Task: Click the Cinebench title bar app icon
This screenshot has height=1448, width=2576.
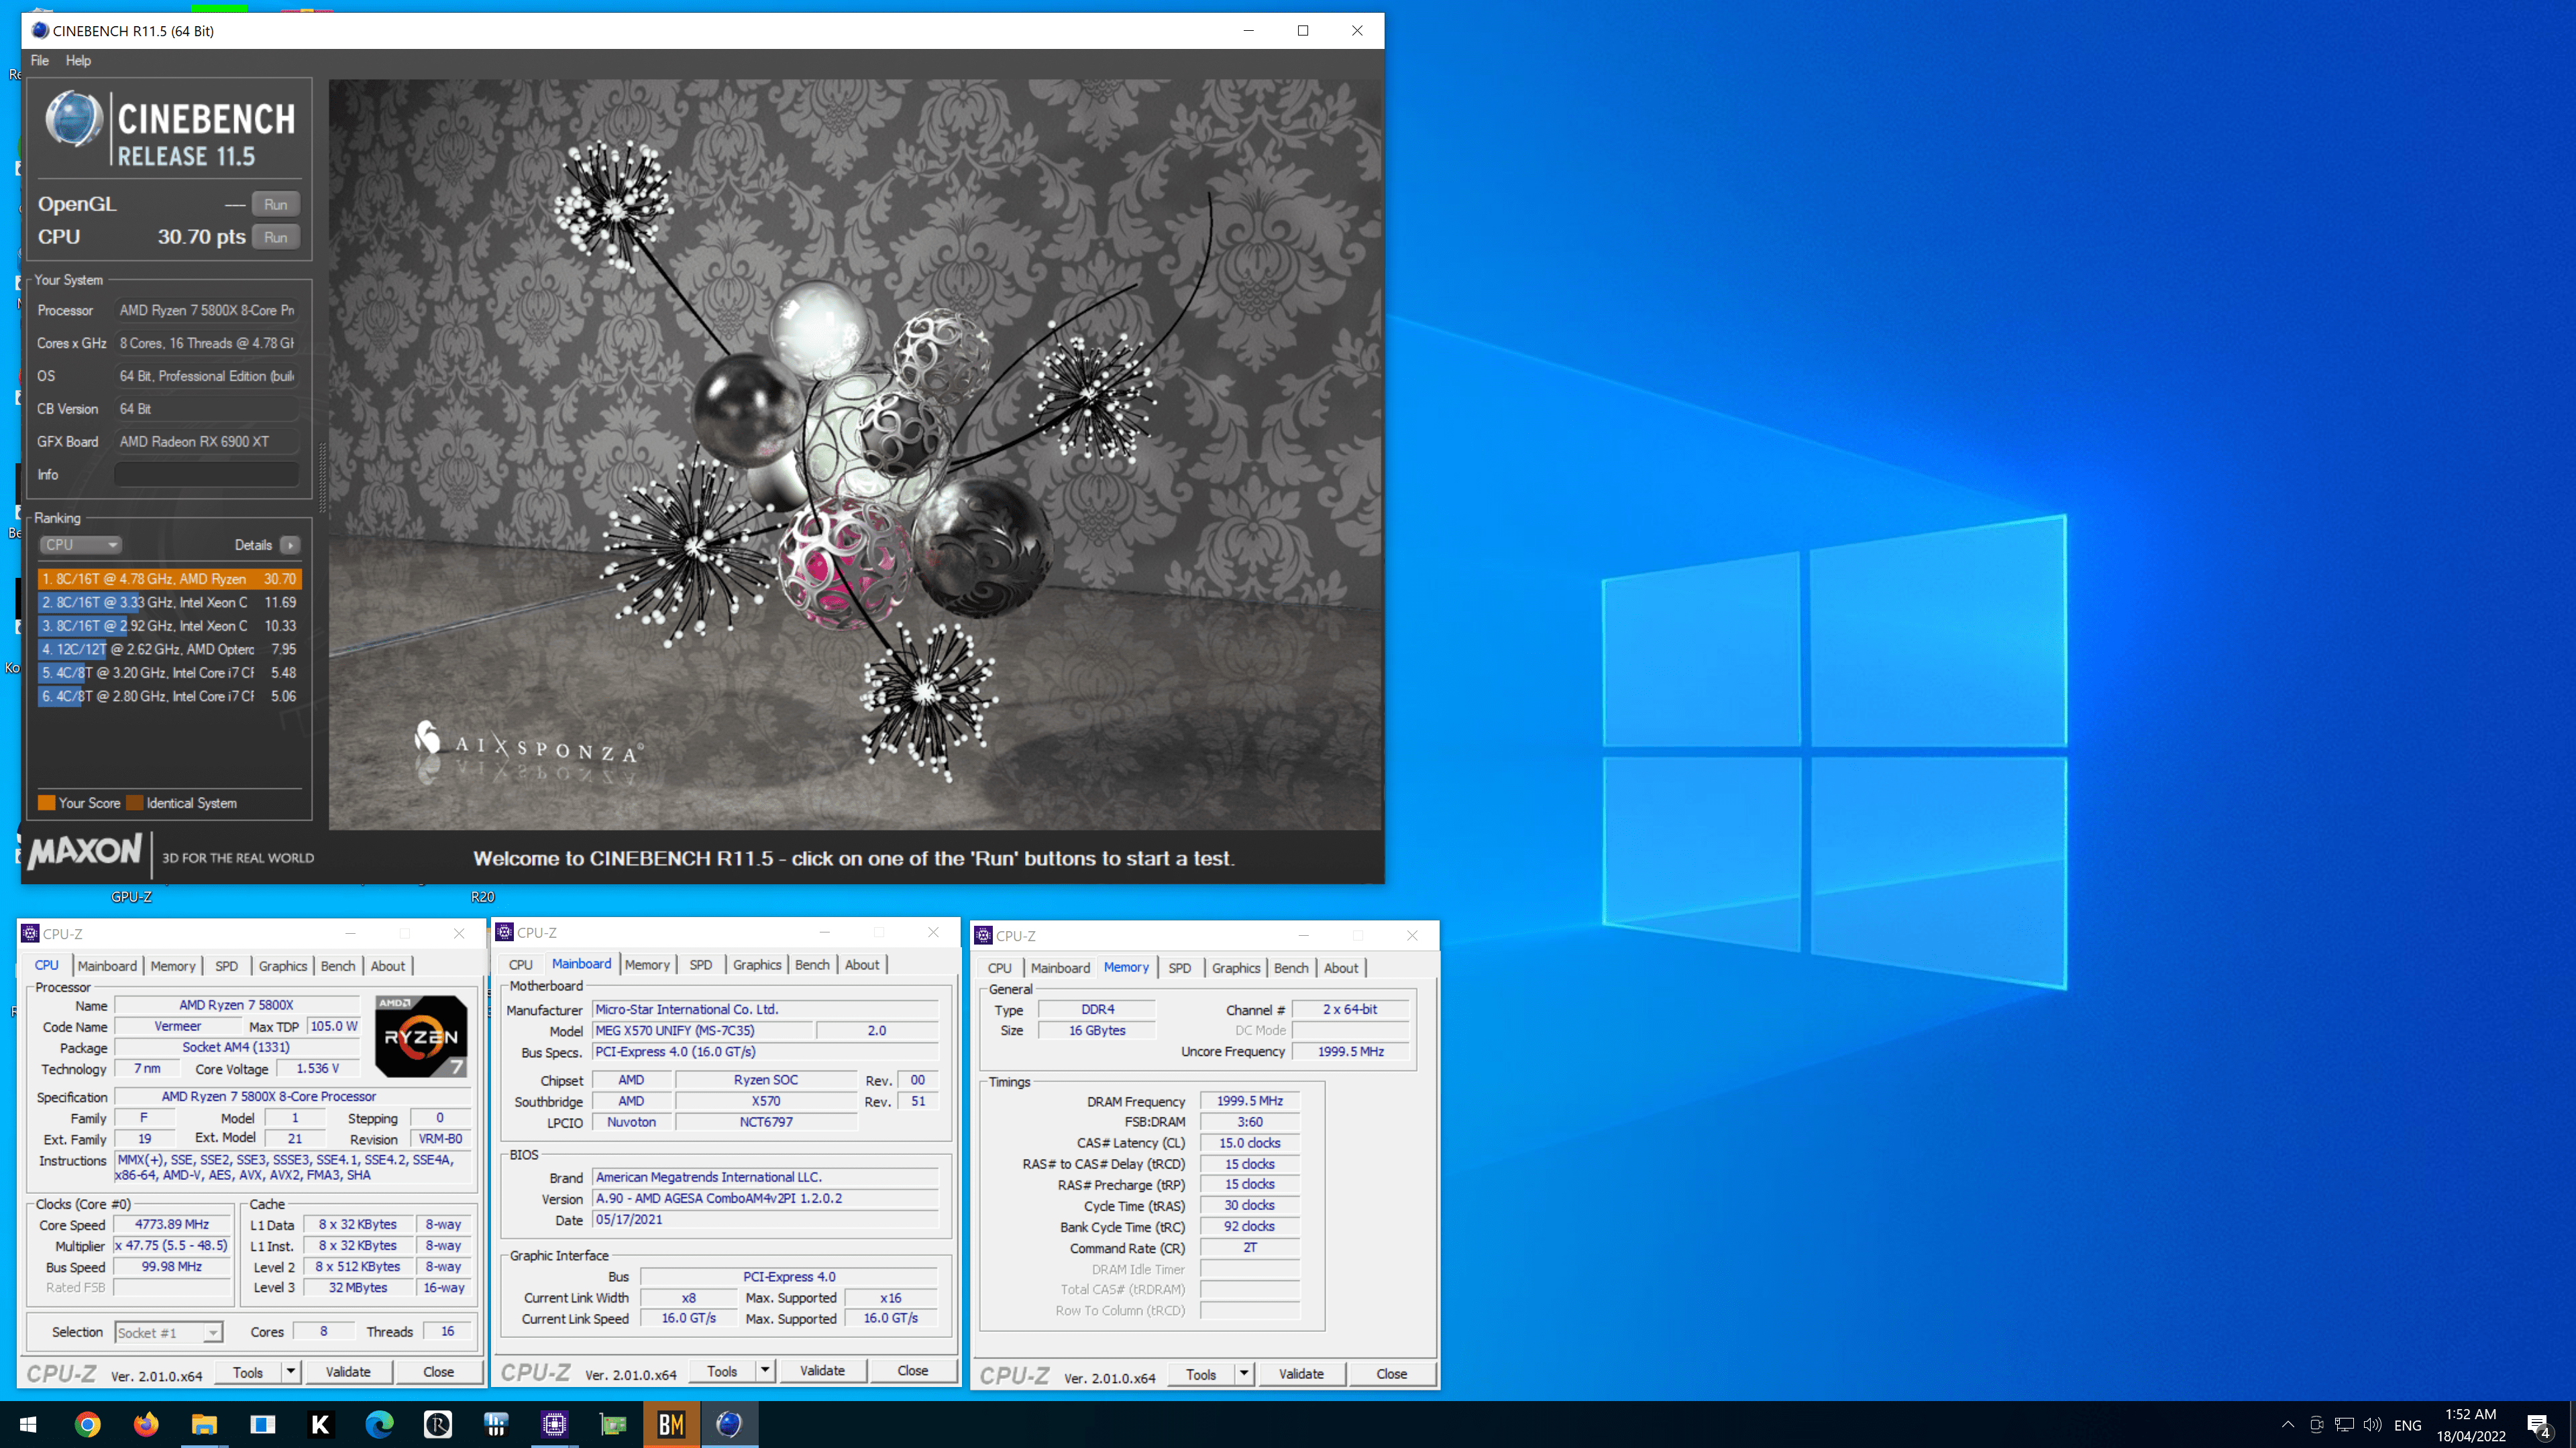Action: [x=40, y=30]
